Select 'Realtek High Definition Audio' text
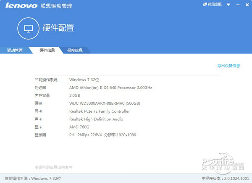This screenshot has width=252, height=183. (96, 119)
